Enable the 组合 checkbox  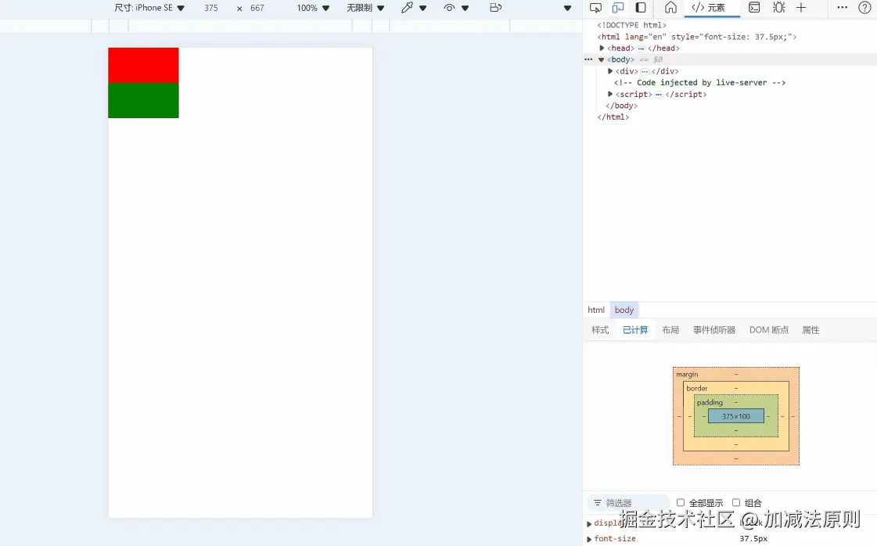tap(736, 502)
